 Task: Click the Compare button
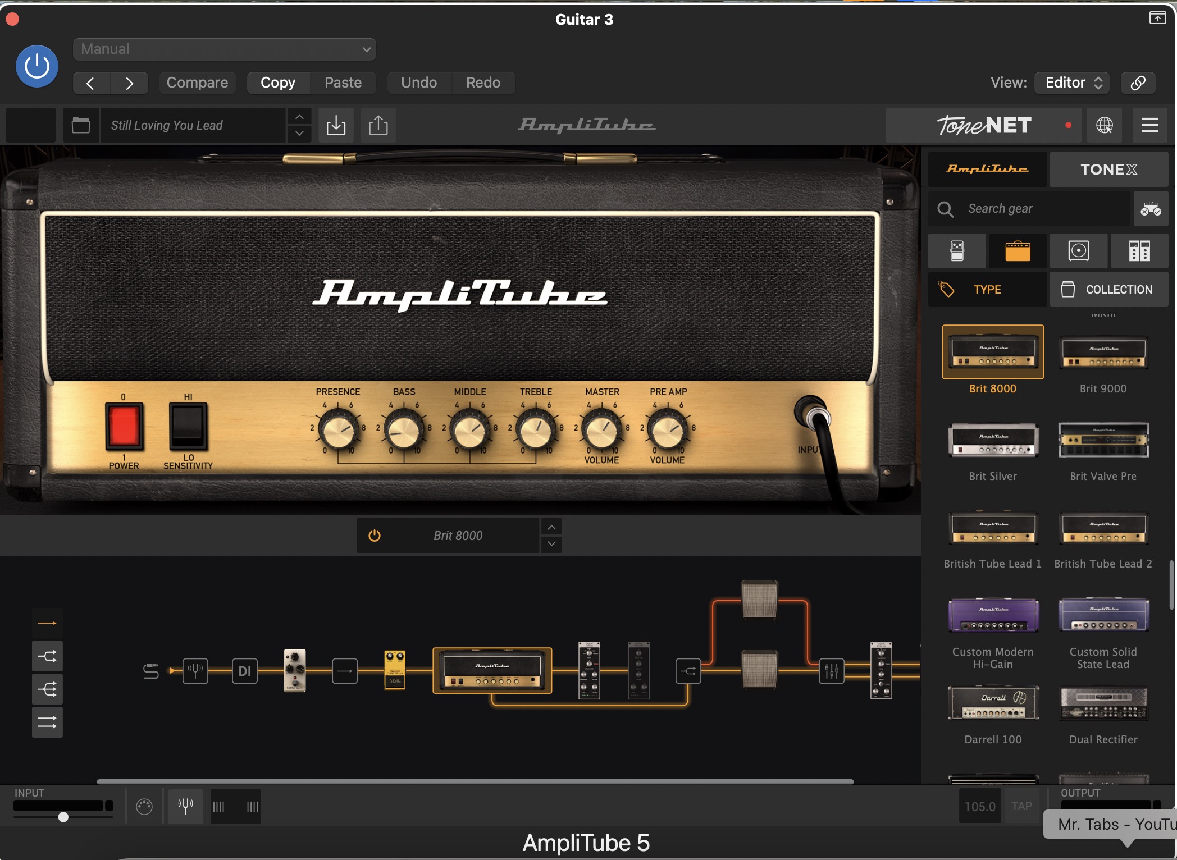click(197, 83)
